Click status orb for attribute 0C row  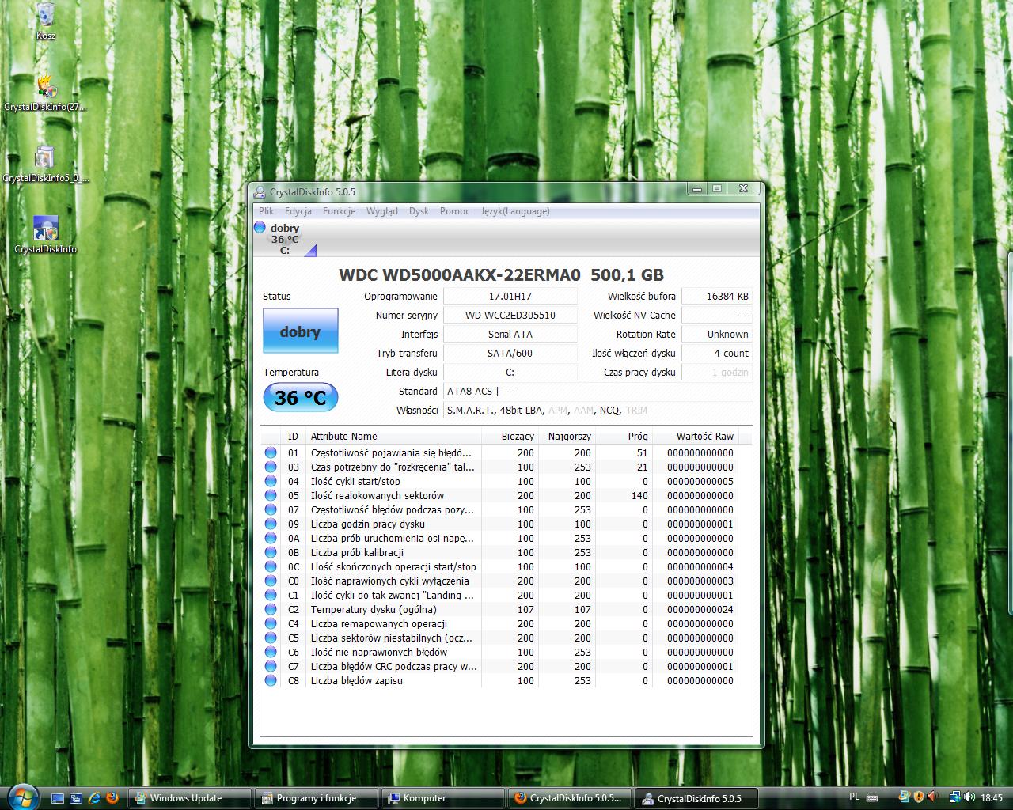tap(271, 567)
